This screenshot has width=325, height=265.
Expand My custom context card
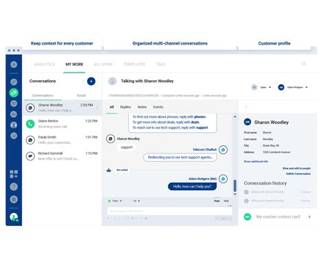pos(309,216)
